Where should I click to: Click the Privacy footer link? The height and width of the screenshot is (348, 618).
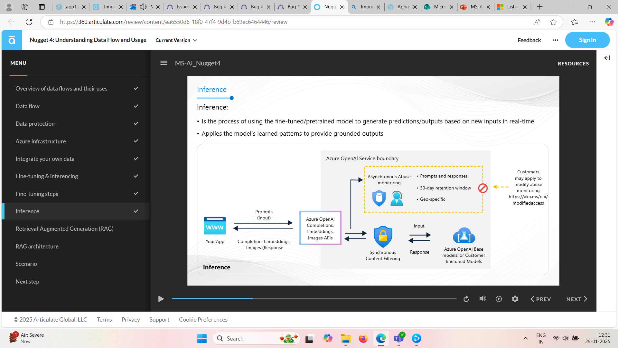(131, 320)
